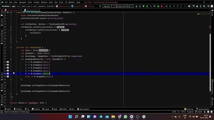Open the Project tool window sidebar
Viewport: 214px width, 120px height.
[2, 13]
